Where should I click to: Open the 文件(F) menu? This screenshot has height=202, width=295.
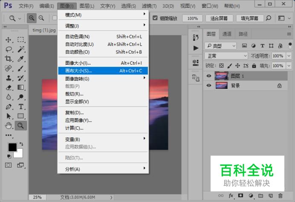tap(26, 6)
